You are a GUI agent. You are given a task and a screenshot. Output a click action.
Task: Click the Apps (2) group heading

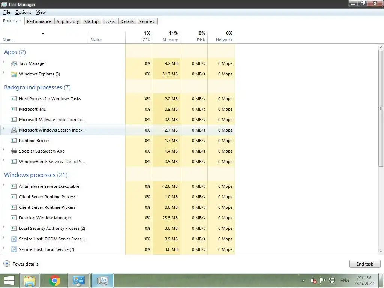[15, 52]
